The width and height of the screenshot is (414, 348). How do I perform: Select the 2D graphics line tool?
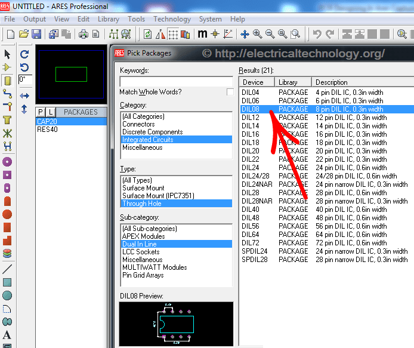click(7, 269)
